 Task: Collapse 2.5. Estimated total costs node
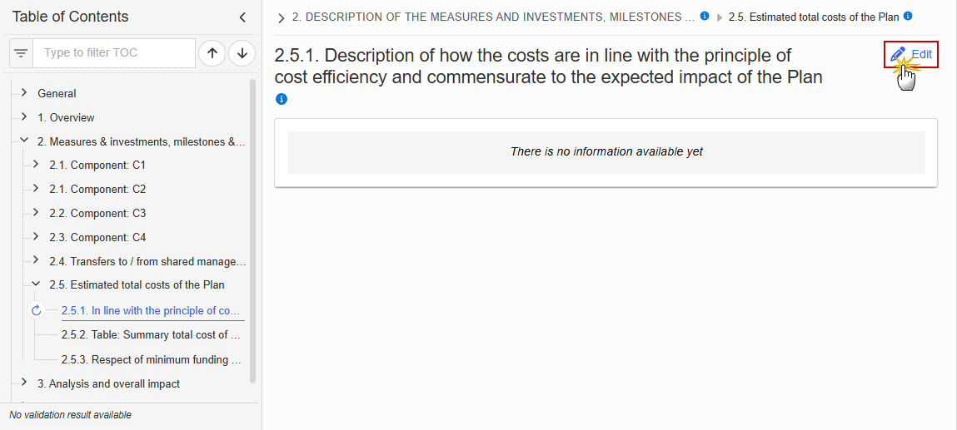click(x=36, y=284)
